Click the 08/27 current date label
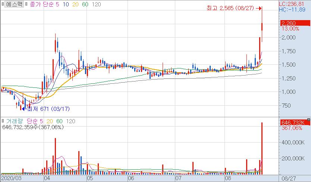 pos(289,178)
